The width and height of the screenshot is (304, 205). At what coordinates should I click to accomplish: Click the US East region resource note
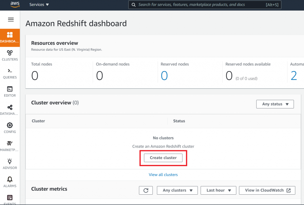pyautogui.click(x=66, y=49)
